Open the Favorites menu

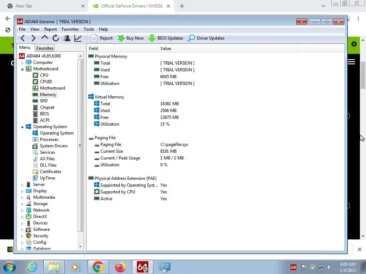tap(70, 29)
